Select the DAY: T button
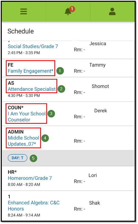 pos(18,158)
